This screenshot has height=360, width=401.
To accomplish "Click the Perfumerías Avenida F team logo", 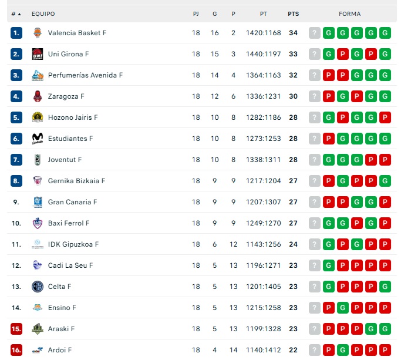I will tap(38, 75).
